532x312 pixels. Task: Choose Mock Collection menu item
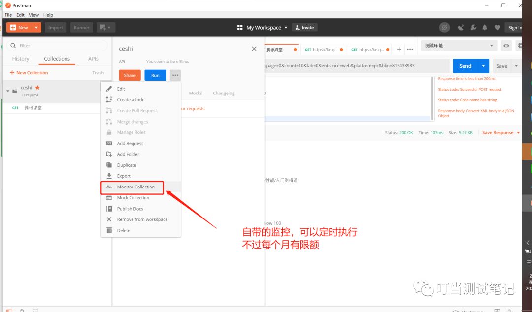pyautogui.click(x=141, y=198)
